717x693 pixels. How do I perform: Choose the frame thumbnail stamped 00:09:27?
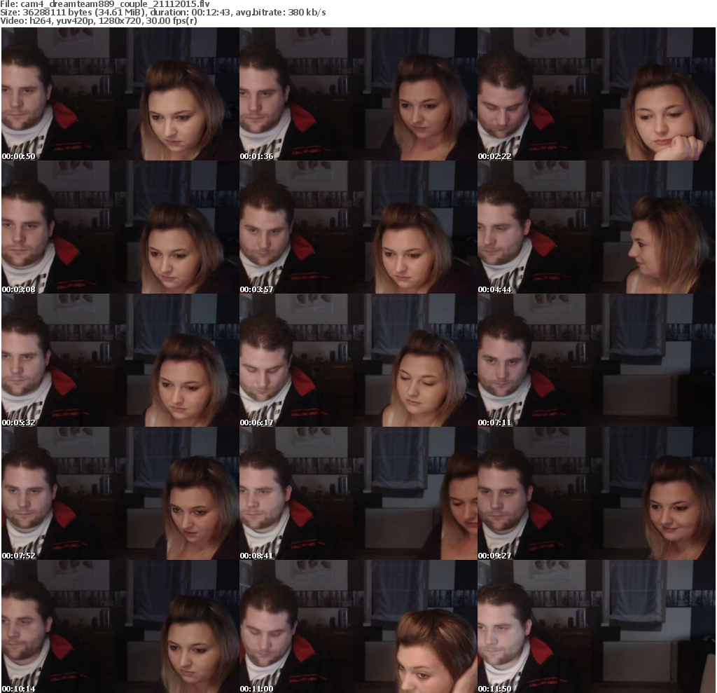click(x=597, y=493)
